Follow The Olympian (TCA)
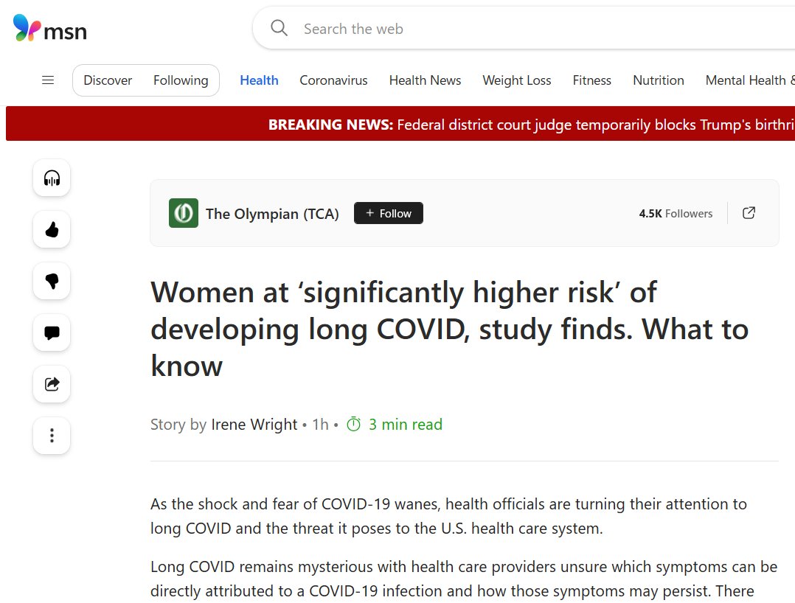The width and height of the screenshot is (795, 603). click(x=388, y=213)
